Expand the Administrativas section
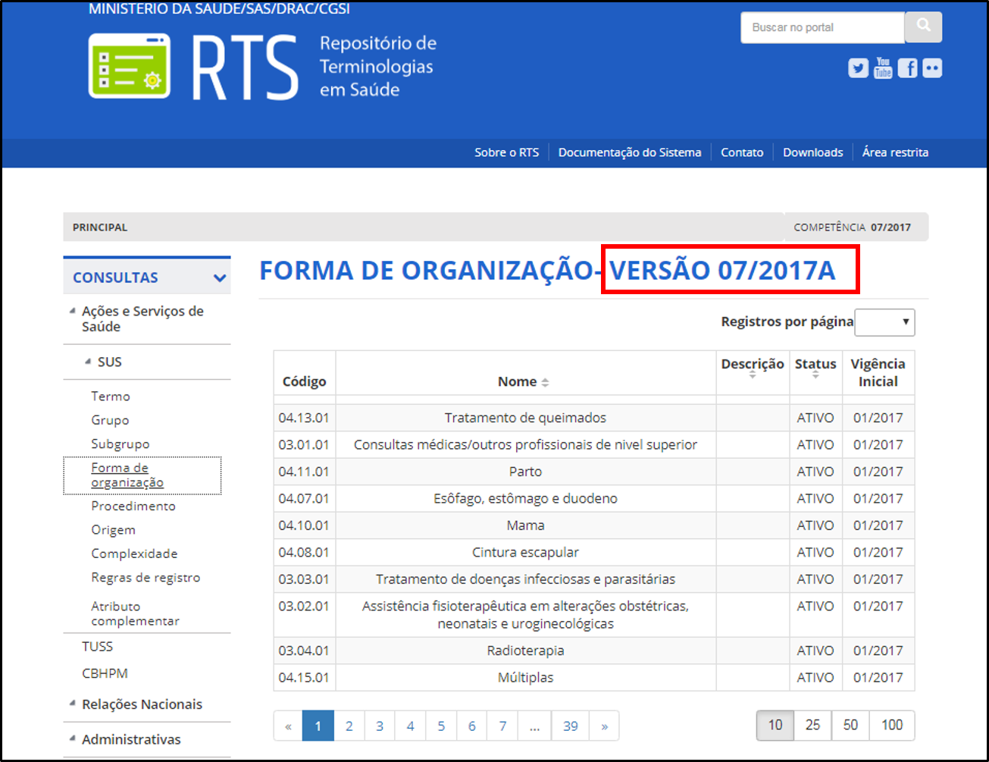 [x=73, y=739]
